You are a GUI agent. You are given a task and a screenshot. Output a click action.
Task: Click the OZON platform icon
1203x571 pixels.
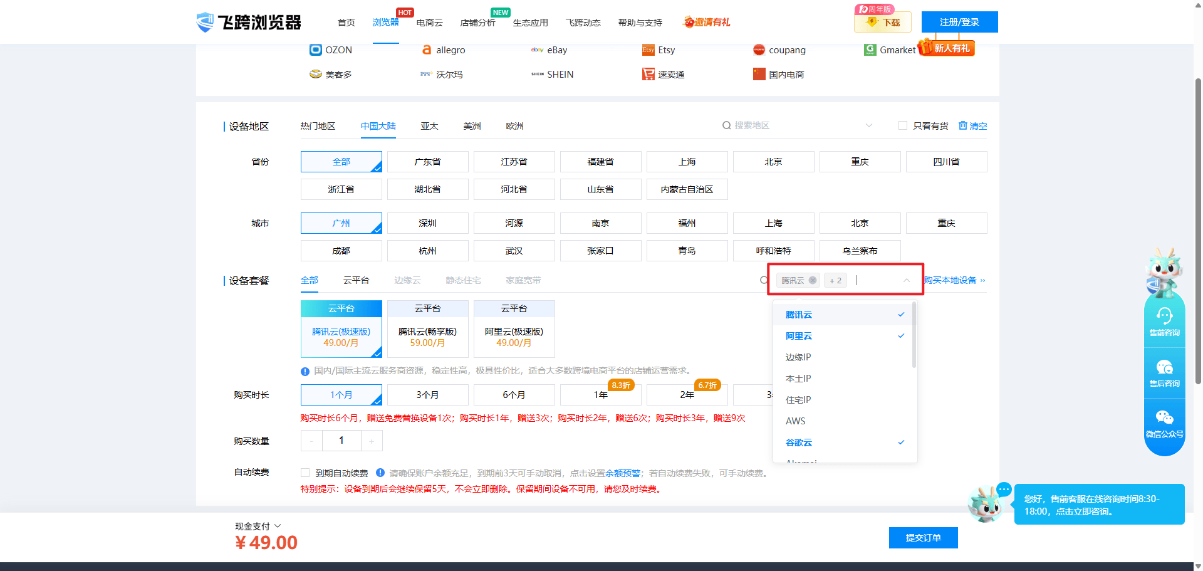(x=316, y=50)
